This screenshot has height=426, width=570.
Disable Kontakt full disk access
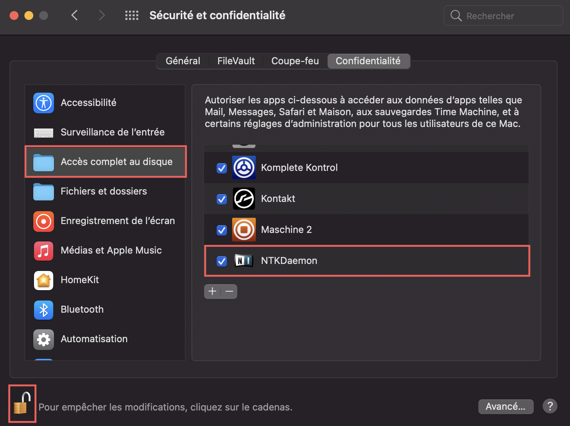click(x=221, y=199)
